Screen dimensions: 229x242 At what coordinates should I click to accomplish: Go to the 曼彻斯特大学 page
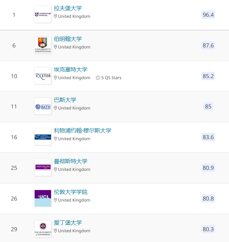[x=71, y=161]
